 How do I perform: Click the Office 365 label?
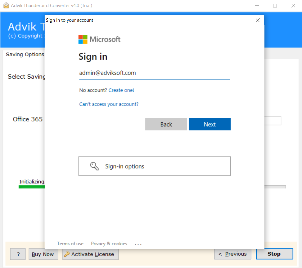point(28,119)
